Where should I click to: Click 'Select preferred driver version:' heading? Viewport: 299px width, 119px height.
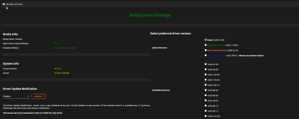[171, 34]
